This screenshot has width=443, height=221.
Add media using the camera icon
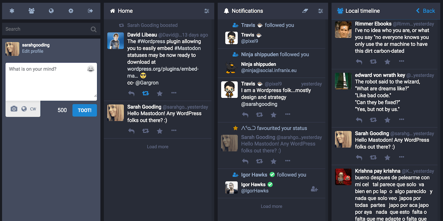(14, 109)
